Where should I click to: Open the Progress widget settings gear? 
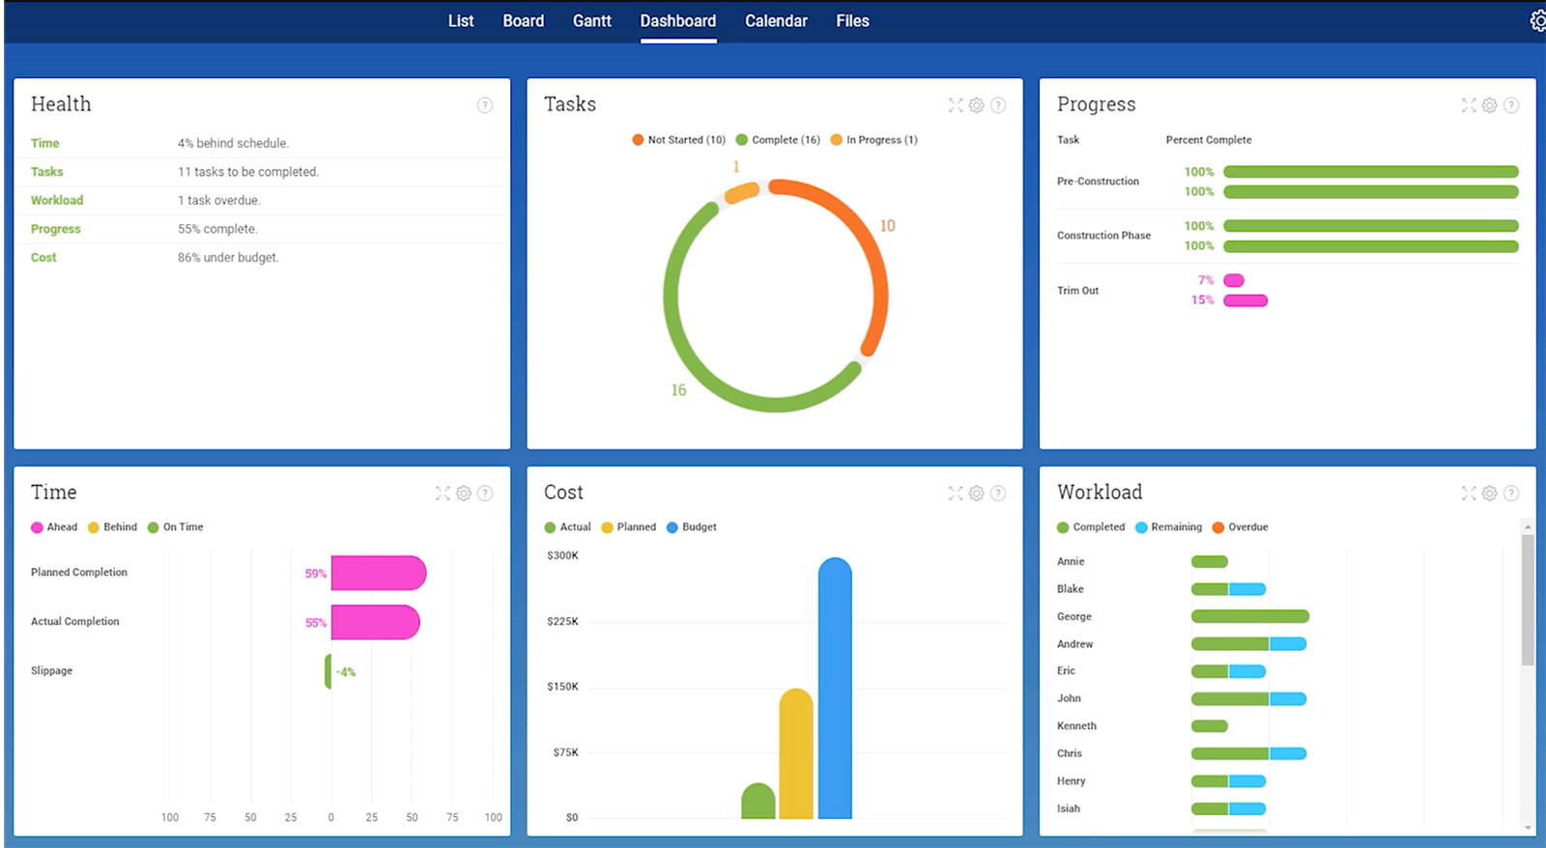(x=1490, y=105)
